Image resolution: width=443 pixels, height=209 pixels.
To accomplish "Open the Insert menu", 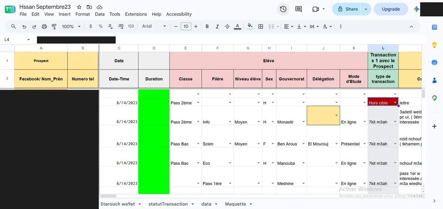I will coord(65,14).
